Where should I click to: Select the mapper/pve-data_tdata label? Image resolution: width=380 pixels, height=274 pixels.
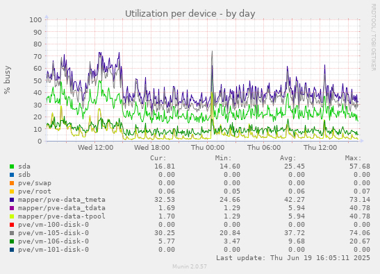[x=62, y=208]
